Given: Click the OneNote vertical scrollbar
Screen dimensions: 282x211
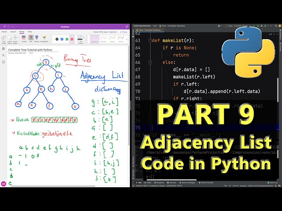Looking at the screenshot, I should (129, 95).
